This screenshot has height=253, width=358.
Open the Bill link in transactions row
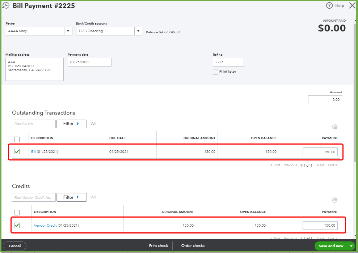point(34,151)
